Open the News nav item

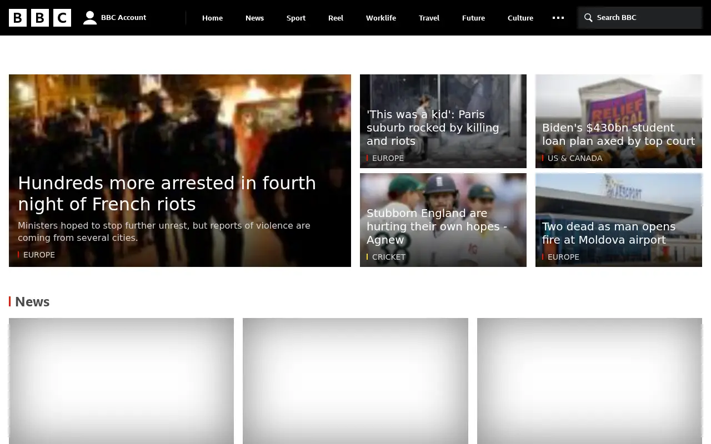pos(255,18)
